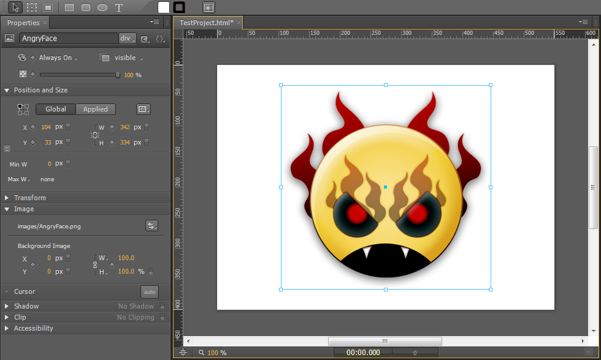Click the swap image source icon
Image resolution: width=601 pixels, height=360 pixels.
click(151, 226)
